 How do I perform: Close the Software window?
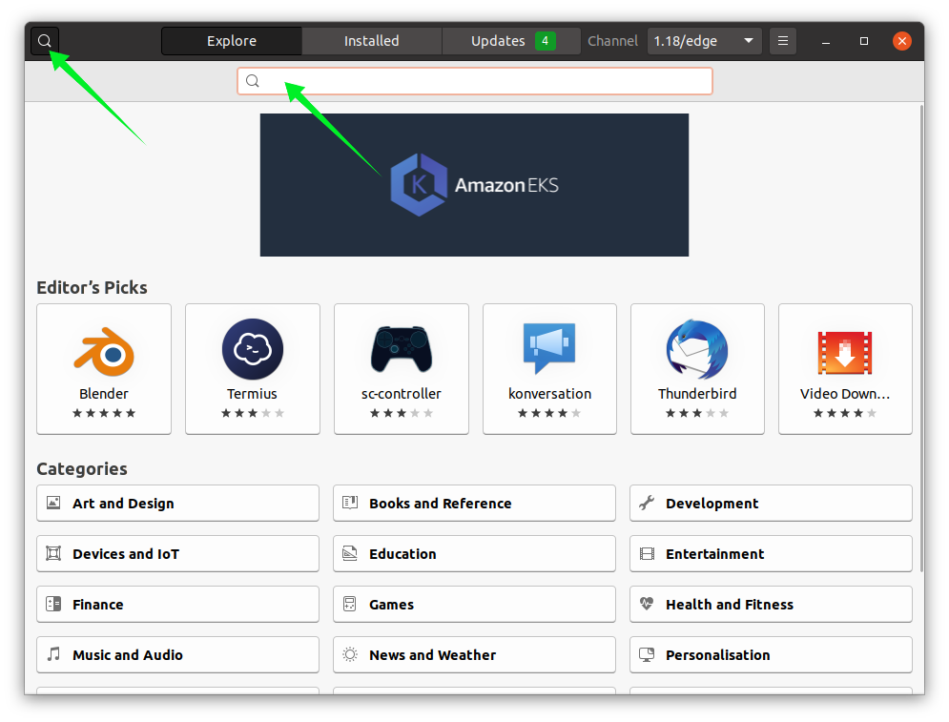(x=902, y=41)
